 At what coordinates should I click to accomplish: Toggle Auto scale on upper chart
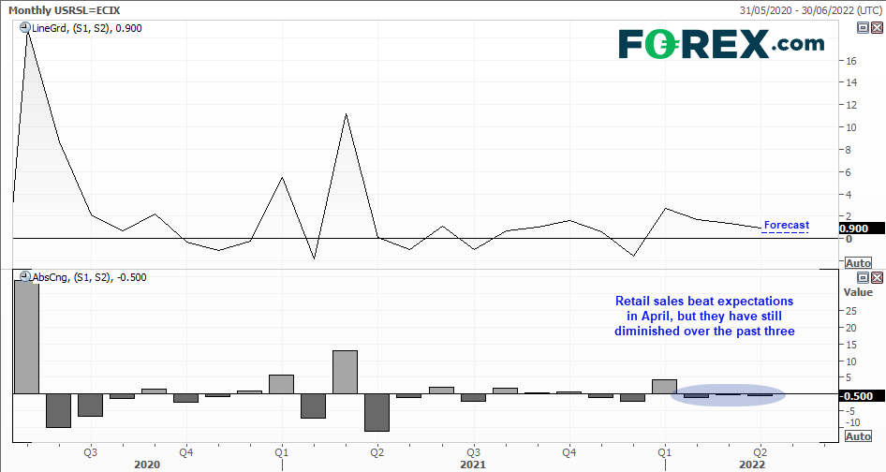(859, 262)
